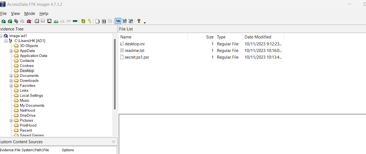Click the grayed Create Custom Content Image icon
Image resolution: width=366 pixels, height=154 pixels.
(x=62, y=21)
